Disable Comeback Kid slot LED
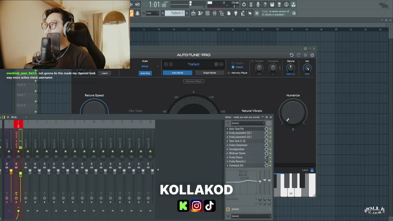Screen dimensions: 393x221 (270, 165)
